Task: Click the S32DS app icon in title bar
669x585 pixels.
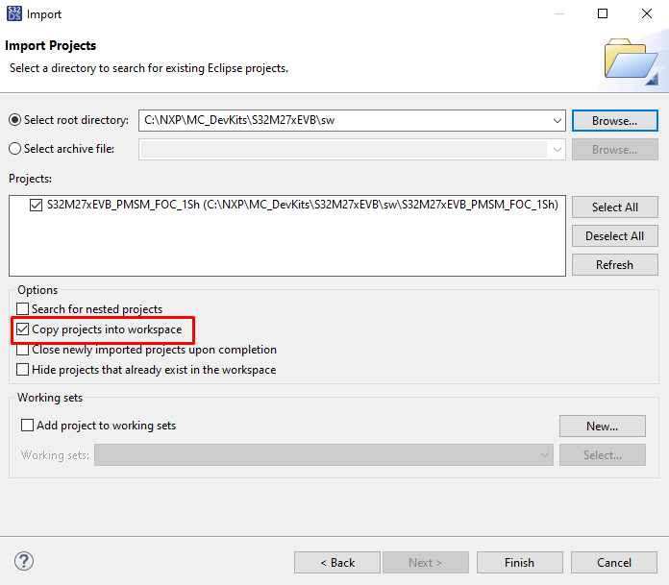Action: point(13,13)
